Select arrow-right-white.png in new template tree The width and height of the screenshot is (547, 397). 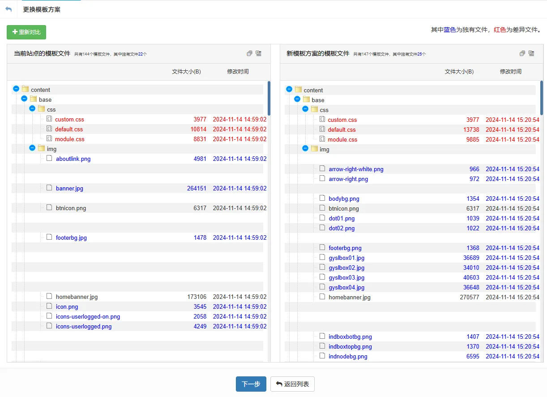[356, 169]
